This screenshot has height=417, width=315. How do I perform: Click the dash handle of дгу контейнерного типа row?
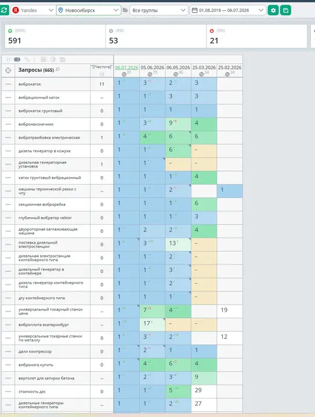point(8,298)
